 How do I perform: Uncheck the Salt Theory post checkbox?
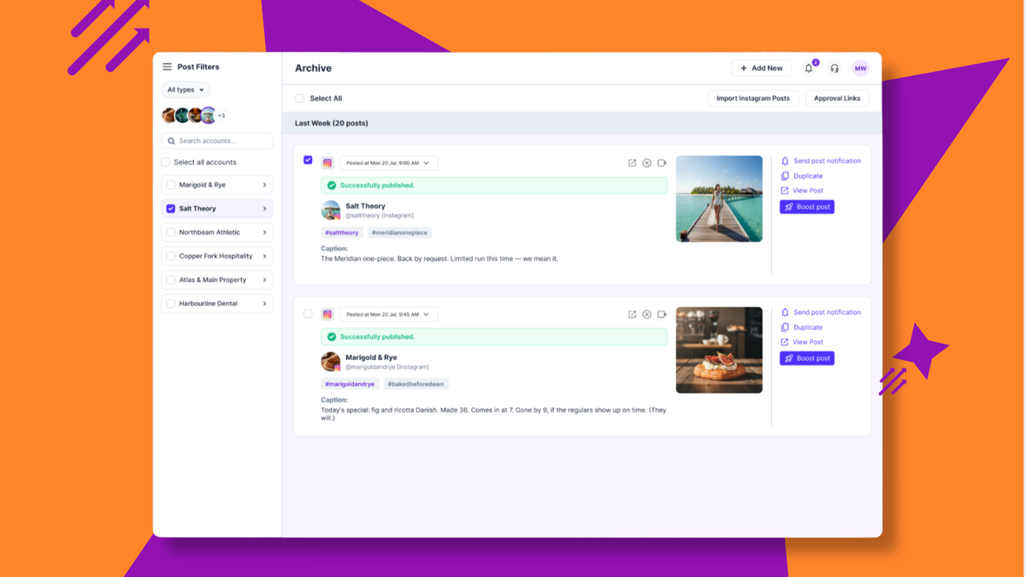308,160
